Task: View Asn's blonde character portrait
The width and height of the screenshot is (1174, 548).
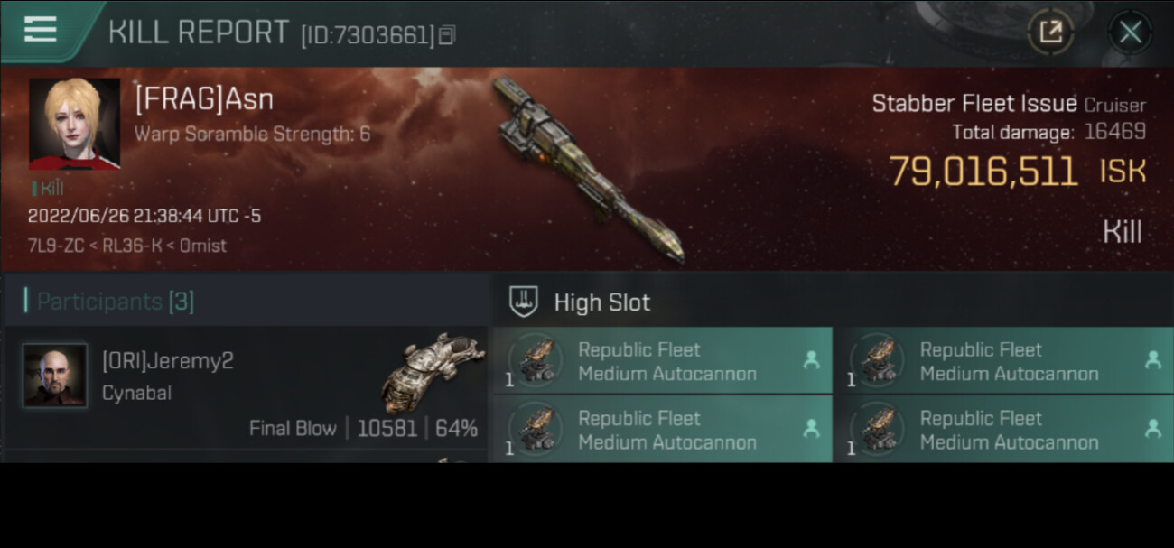Action: (x=74, y=124)
